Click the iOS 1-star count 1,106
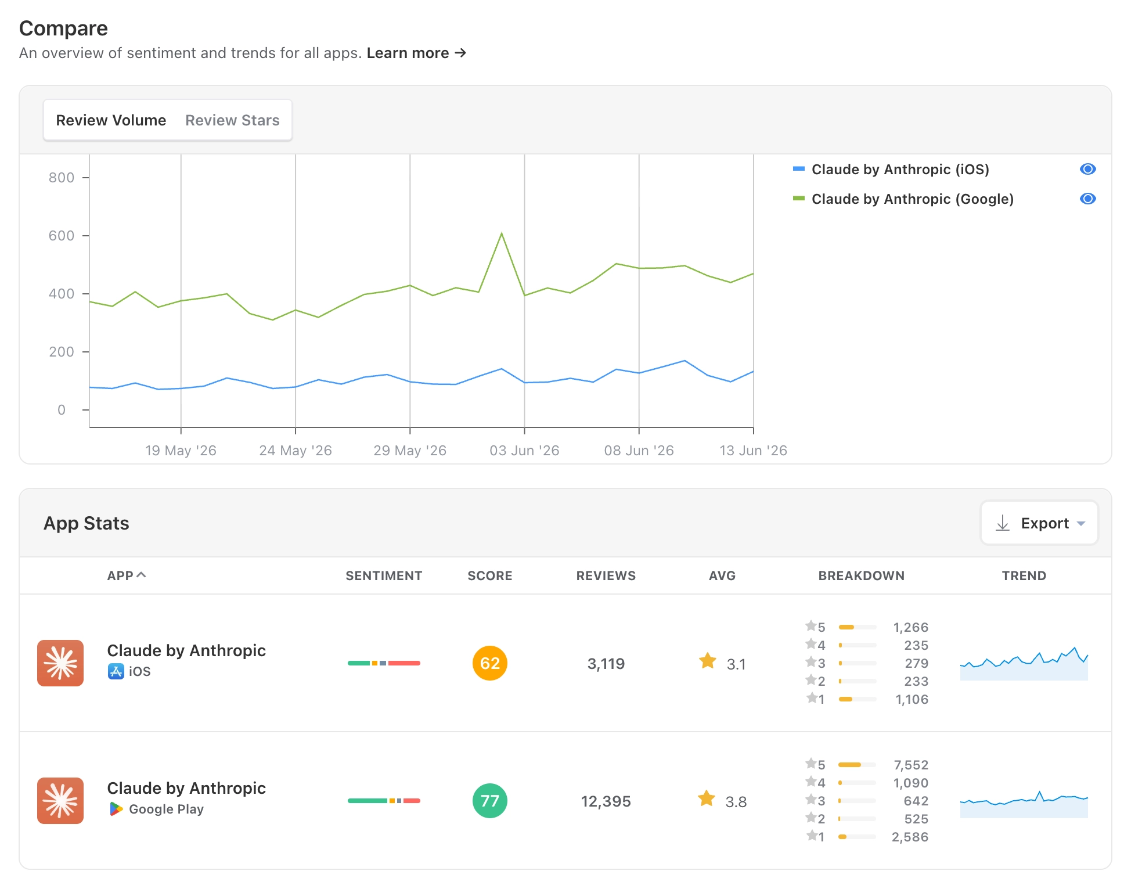This screenshot has width=1124, height=878. [912, 699]
